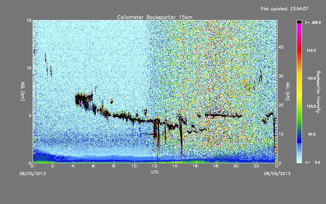The image size is (326, 204).
Task: Click the 180.0 colorbar tick value
Action: [311, 78]
